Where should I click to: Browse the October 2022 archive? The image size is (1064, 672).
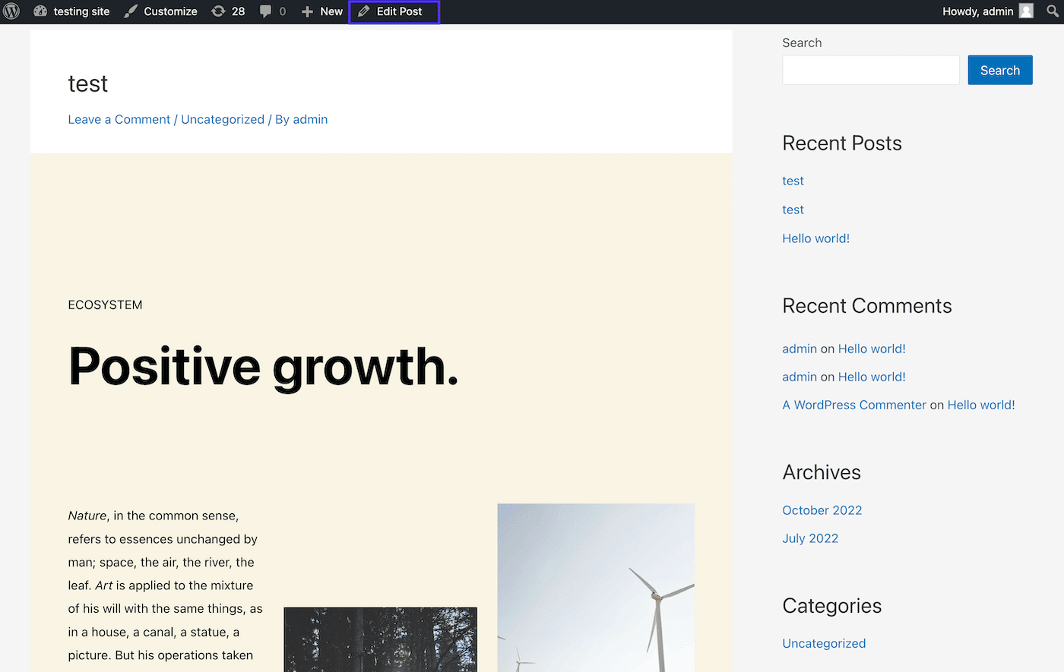click(822, 510)
